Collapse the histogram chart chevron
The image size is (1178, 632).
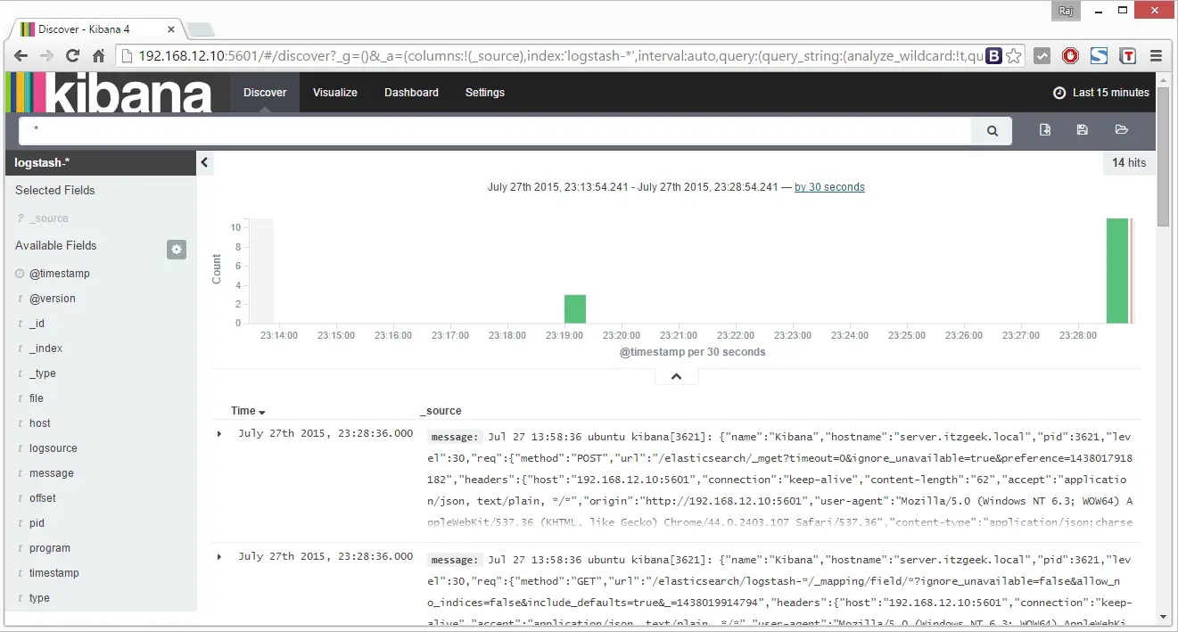[676, 377]
